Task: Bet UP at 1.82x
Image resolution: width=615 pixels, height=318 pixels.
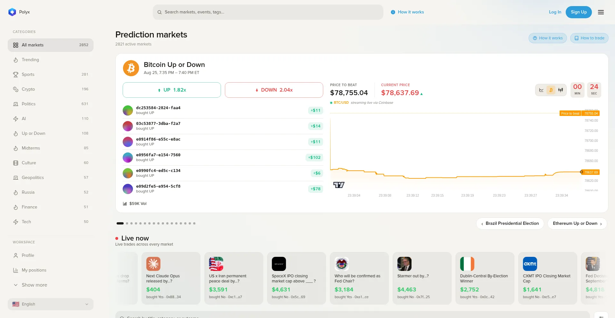Action: pyautogui.click(x=172, y=90)
